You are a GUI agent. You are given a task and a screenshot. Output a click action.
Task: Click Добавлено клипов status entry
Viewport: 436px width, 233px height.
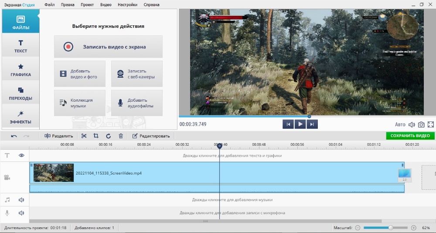click(x=94, y=228)
